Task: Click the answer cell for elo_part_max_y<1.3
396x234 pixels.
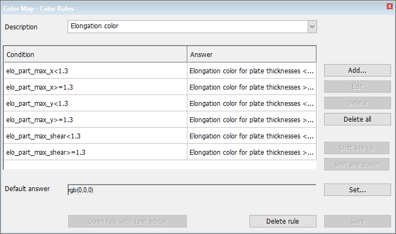Action: click(x=252, y=103)
